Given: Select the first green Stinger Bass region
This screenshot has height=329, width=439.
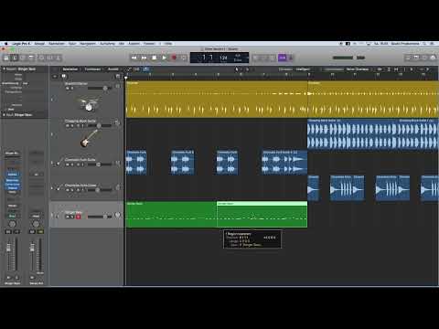Looking at the screenshot, I should [171, 214].
